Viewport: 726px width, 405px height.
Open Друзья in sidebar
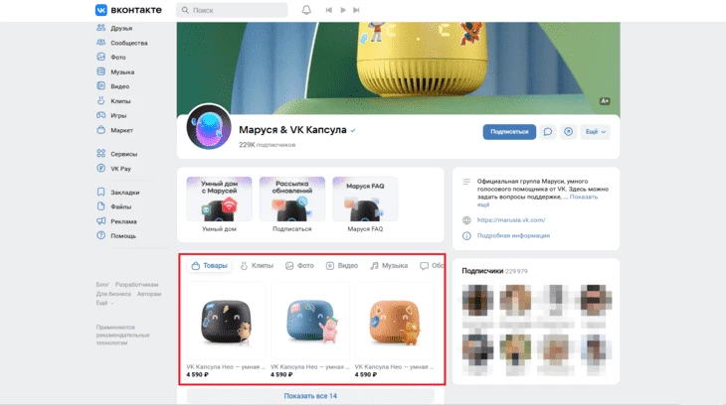(114, 28)
